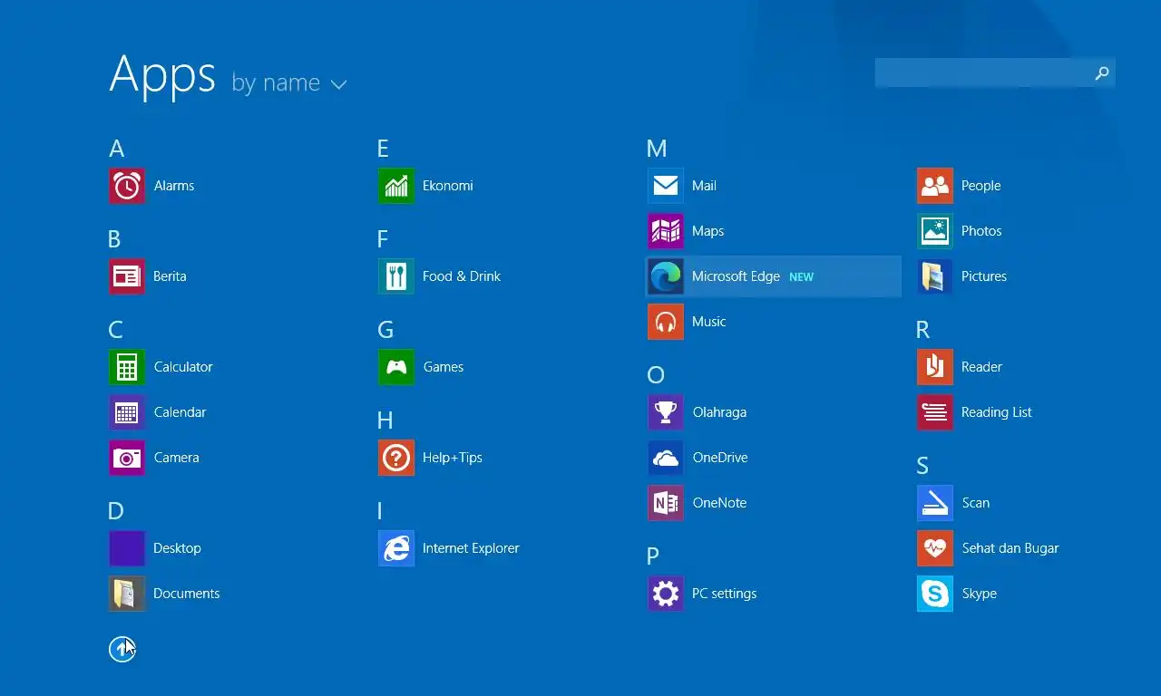Open the Maps app icon
1161x696 pixels.
(666, 231)
